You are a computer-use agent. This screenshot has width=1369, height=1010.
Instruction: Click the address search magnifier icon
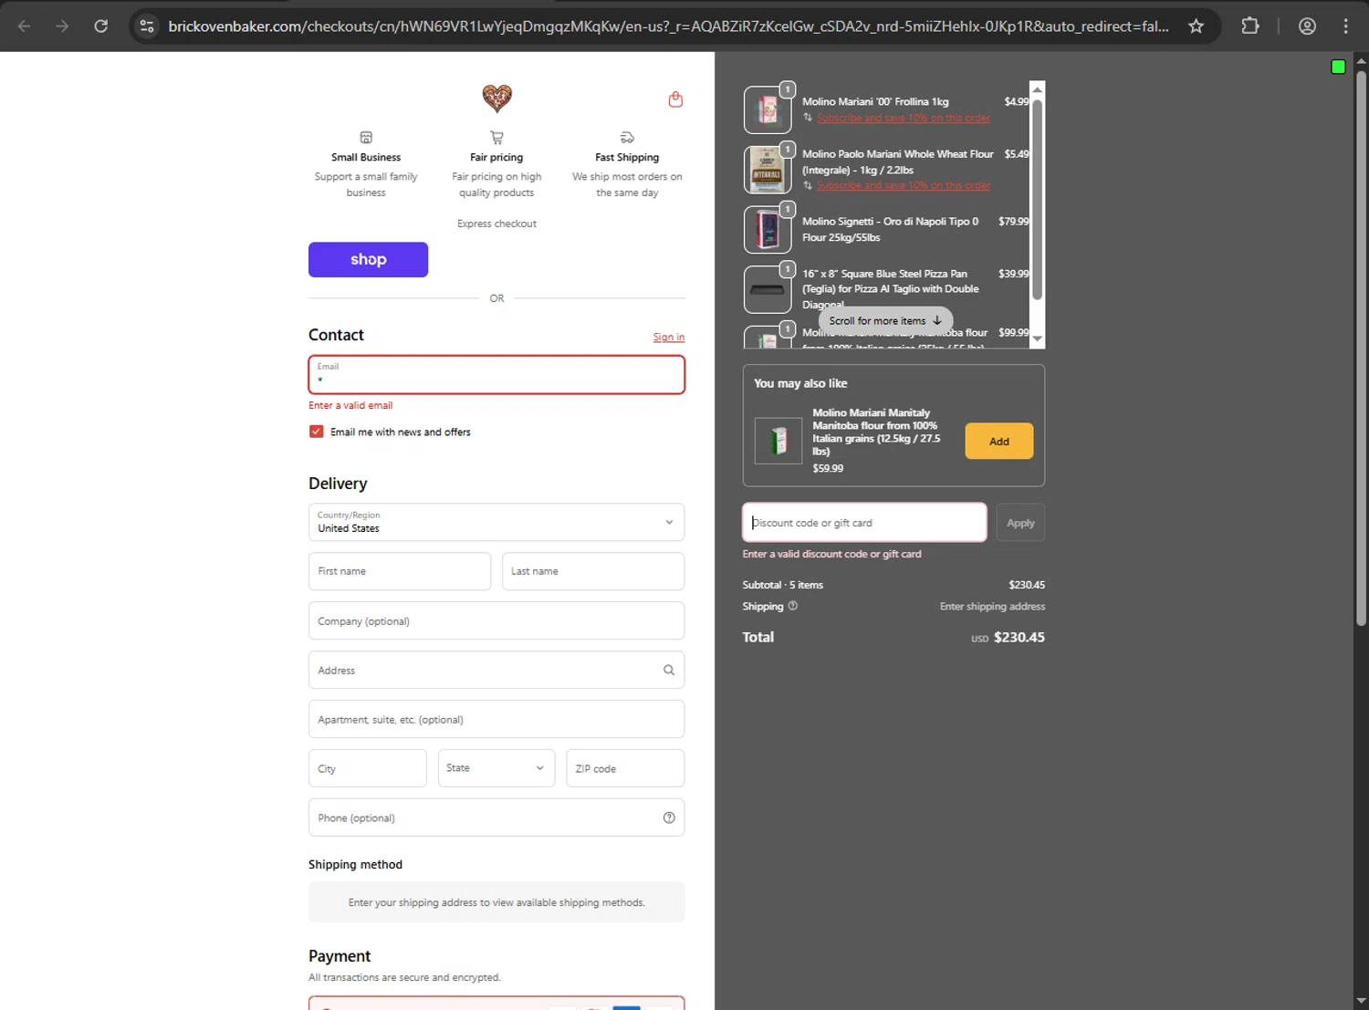pyautogui.click(x=669, y=670)
